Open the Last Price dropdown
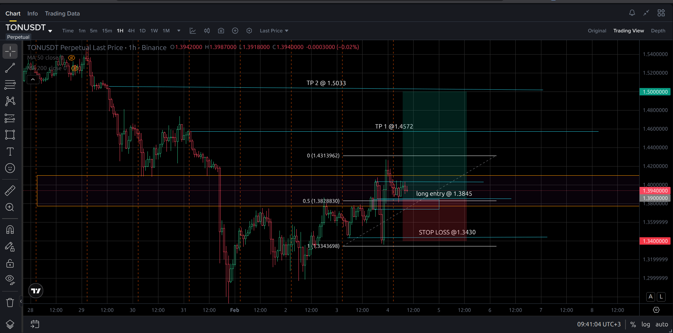 click(274, 31)
